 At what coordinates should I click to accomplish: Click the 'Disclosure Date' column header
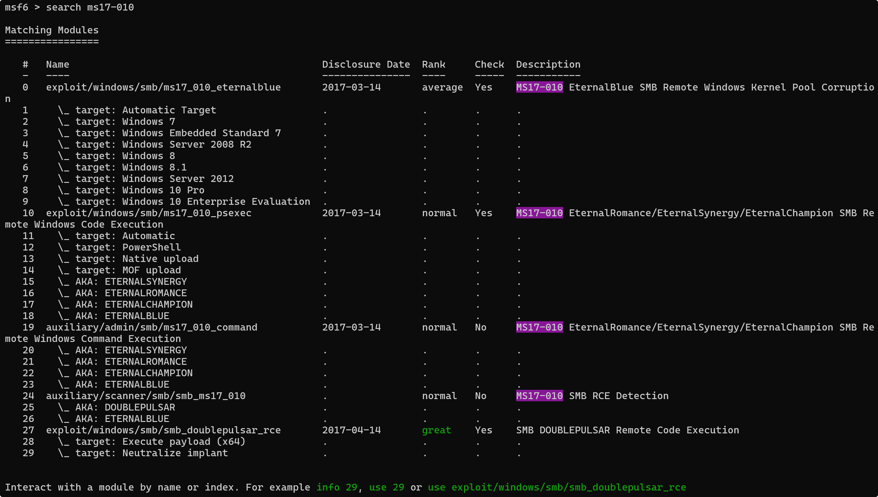pos(366,65)
